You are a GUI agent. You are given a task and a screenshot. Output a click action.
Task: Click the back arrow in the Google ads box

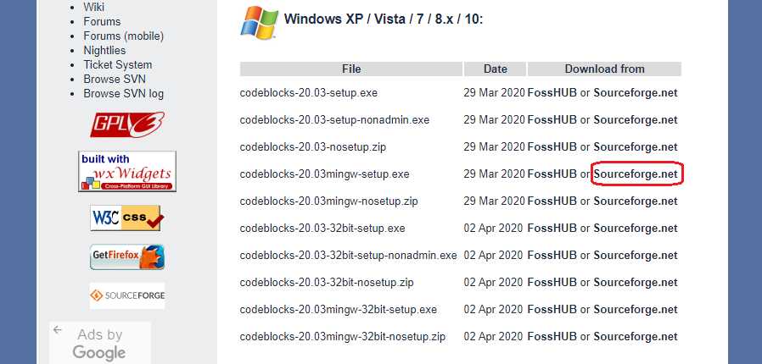[58, 330]
